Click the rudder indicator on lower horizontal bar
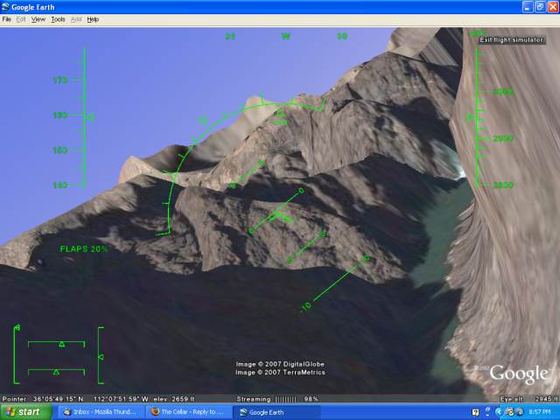 point(56,372)
